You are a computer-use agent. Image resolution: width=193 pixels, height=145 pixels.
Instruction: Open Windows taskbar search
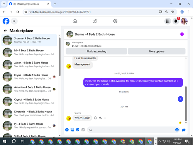click(x=14, y=141)
